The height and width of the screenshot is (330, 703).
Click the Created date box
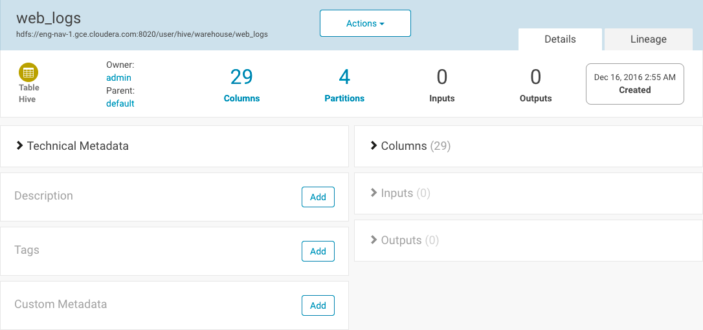(x=635, y=83)
